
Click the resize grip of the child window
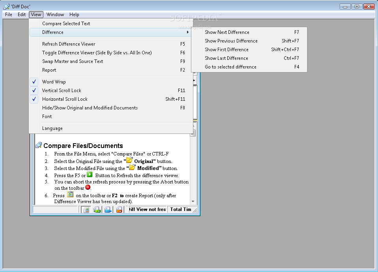coord(195,211)
